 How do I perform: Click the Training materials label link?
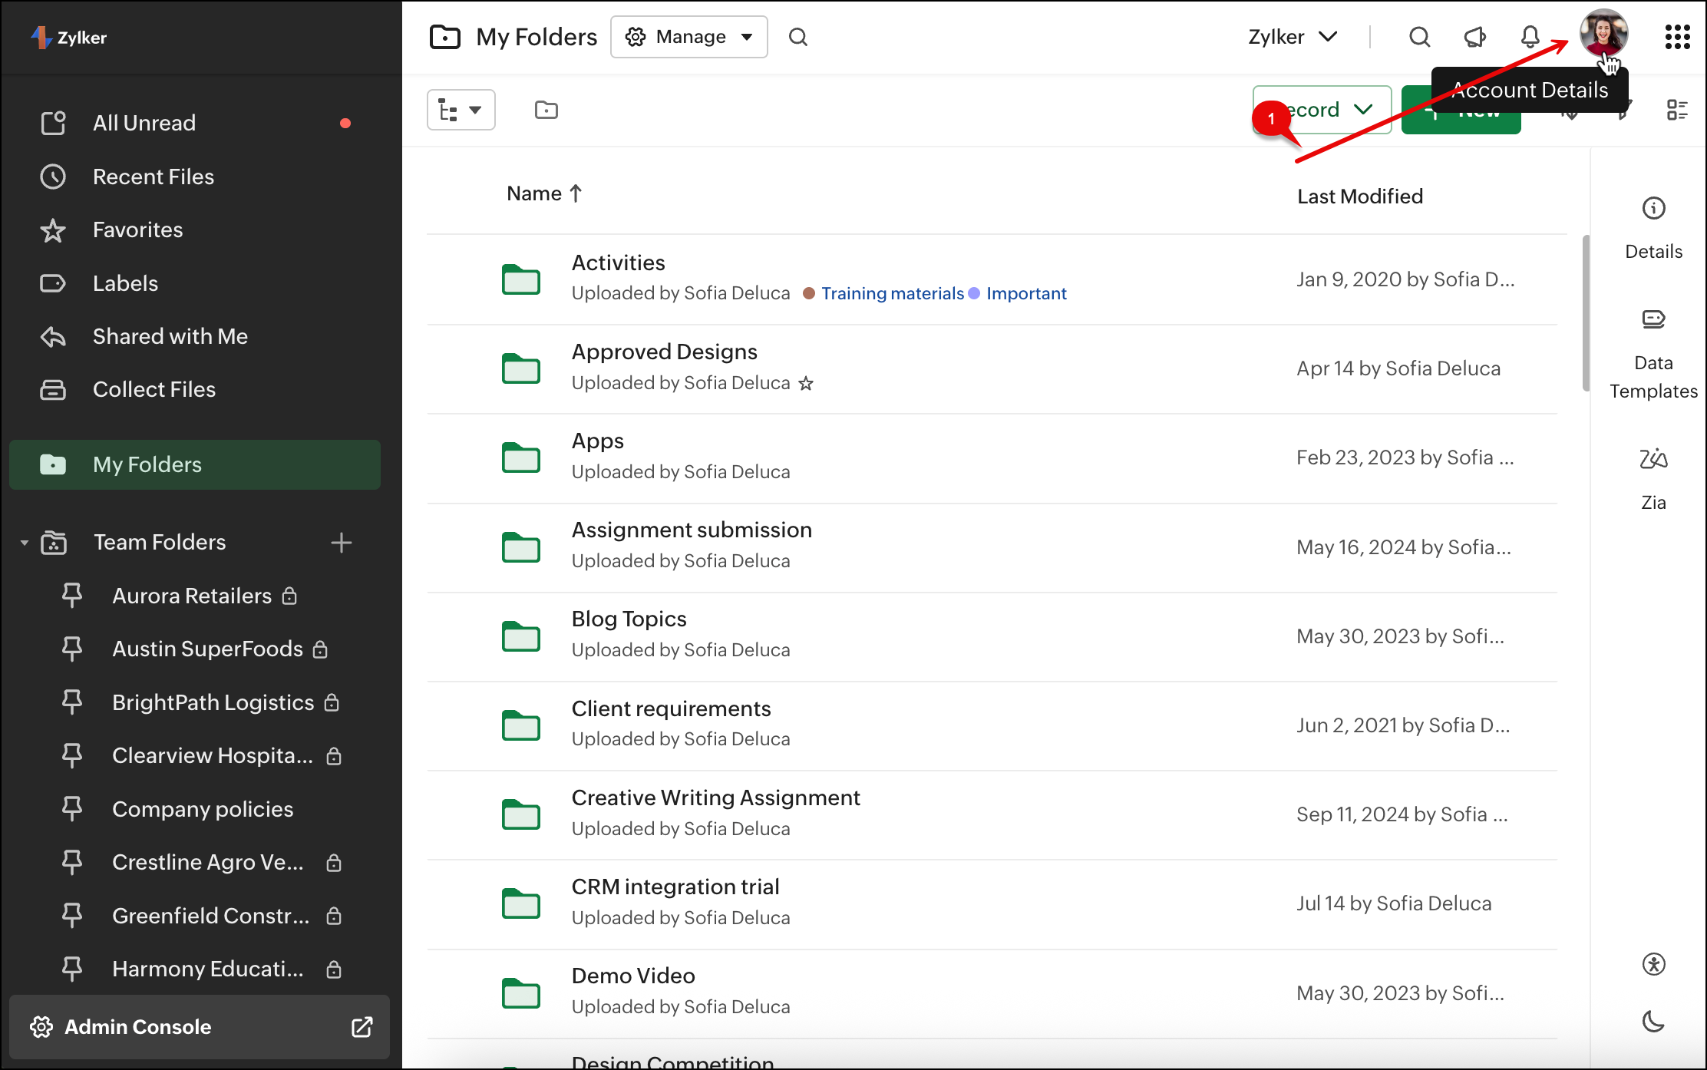click(892, 293)
